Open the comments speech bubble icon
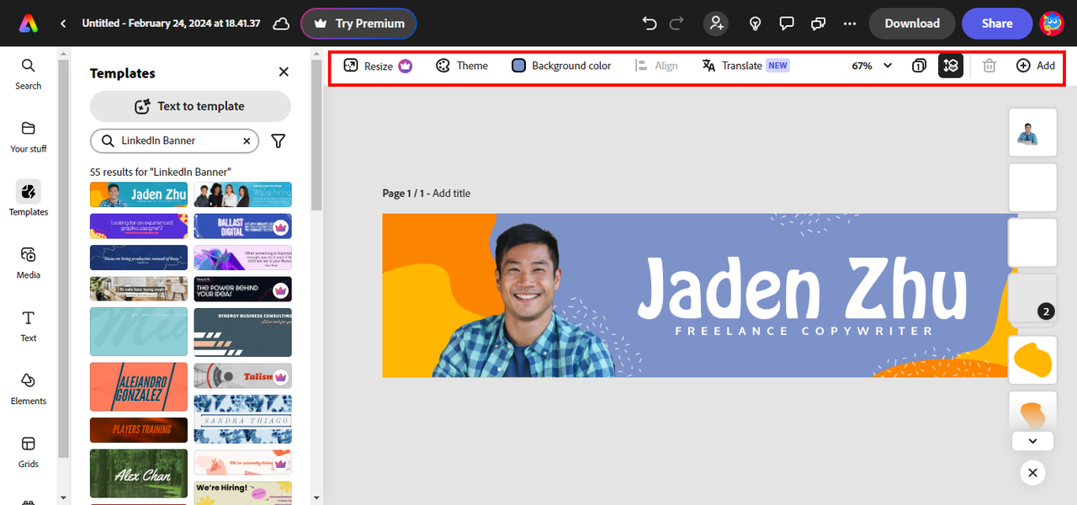 (x=787, y=24)
